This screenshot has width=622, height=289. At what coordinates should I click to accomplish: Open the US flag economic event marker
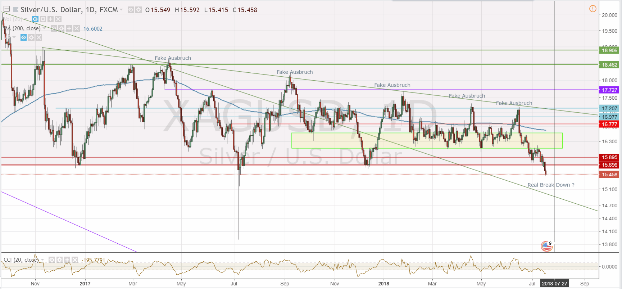click(546, 246)
